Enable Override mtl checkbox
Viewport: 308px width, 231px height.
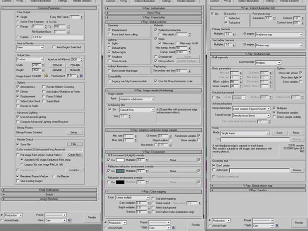pos(156,57)
